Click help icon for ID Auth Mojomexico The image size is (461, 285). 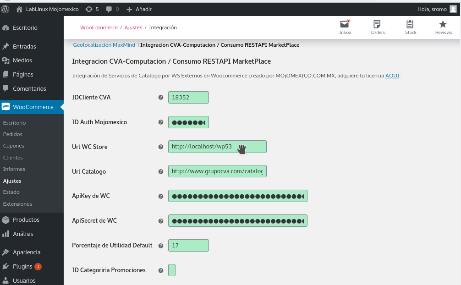tap(161, 122)
